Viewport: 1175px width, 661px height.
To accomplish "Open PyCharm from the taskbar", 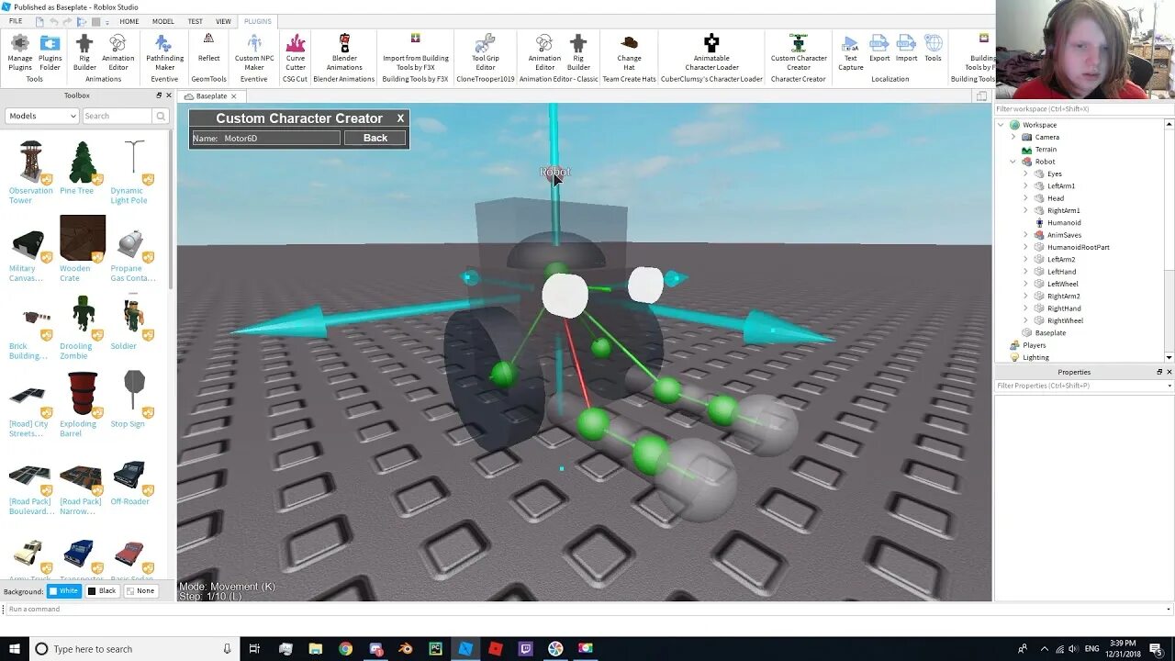I will click(435, 648).
